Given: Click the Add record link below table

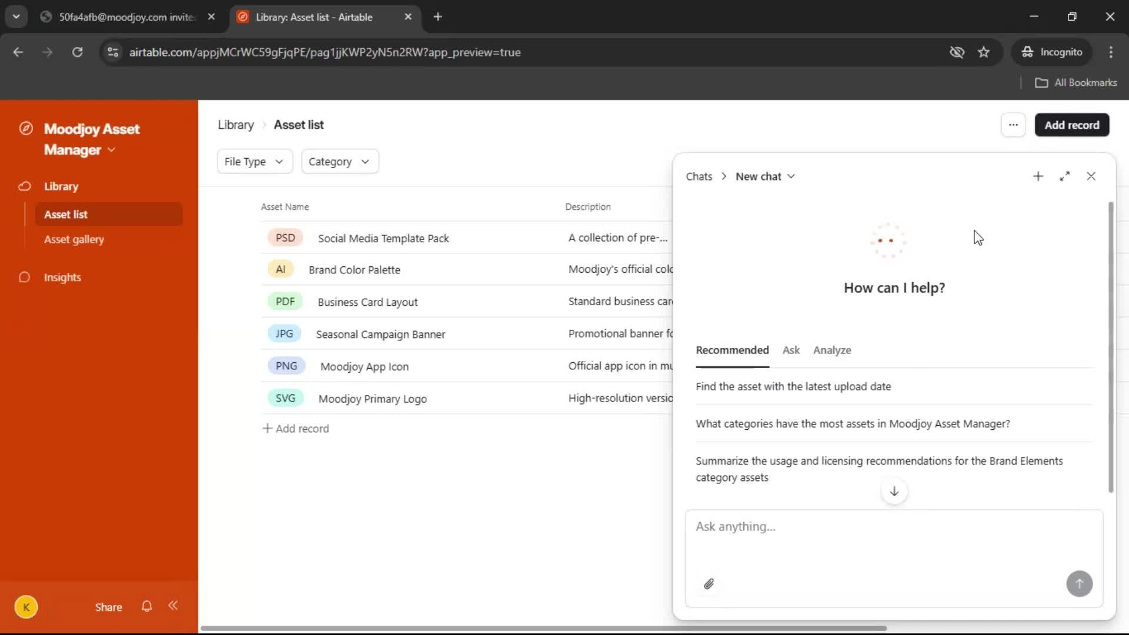Looking at the screenshot, I should click(x=295, y=429).
